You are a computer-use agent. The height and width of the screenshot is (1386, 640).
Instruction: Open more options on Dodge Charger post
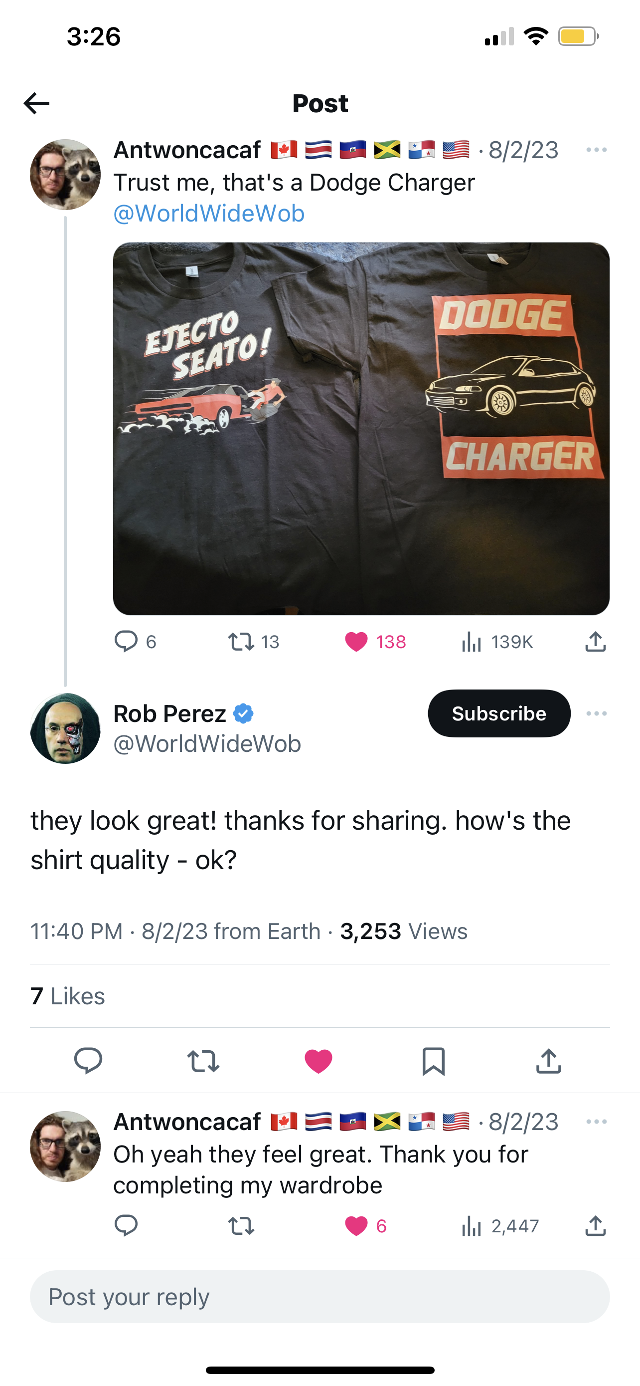[x=597, y=150]
